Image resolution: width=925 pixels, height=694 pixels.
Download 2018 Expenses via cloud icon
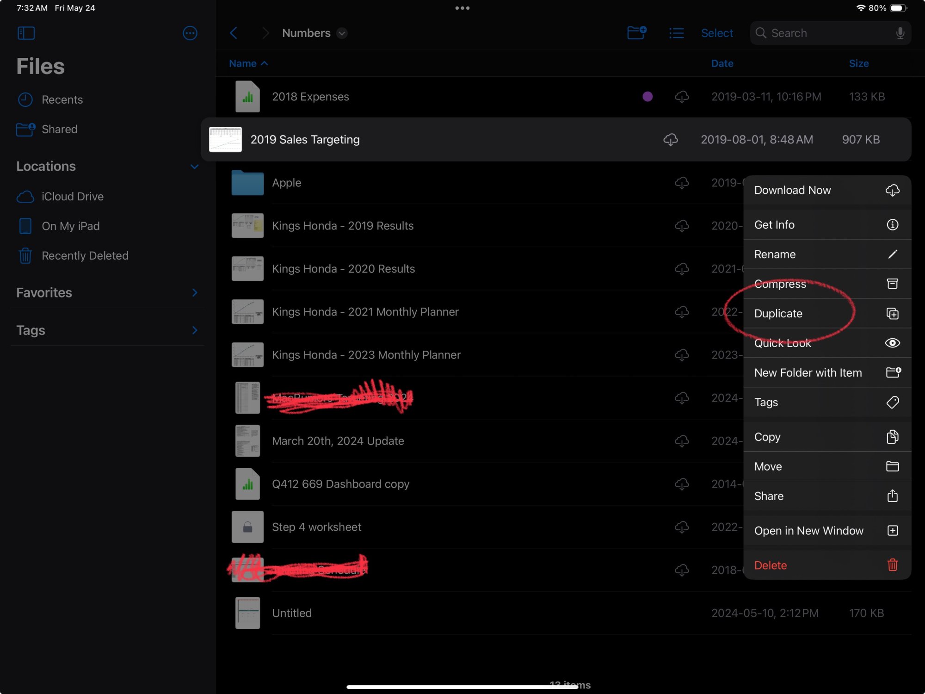pyautogui.click(x=682, y=96)
